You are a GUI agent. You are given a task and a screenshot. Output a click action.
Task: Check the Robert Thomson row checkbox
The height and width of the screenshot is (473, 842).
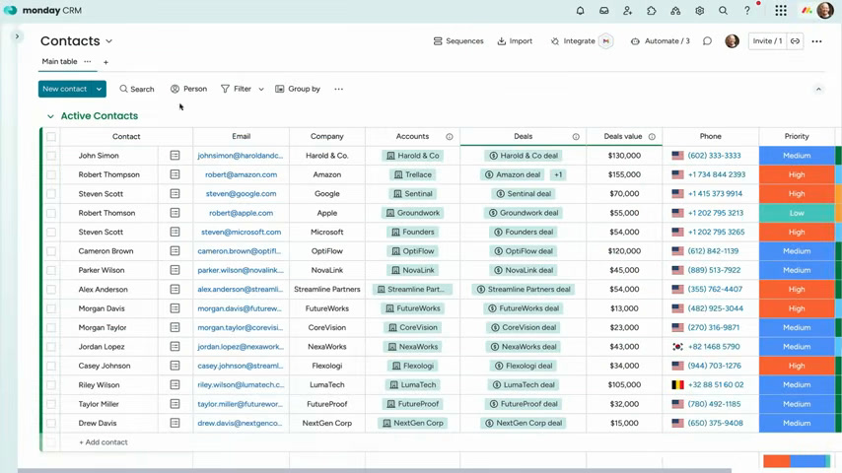click(x=51, y=213)
